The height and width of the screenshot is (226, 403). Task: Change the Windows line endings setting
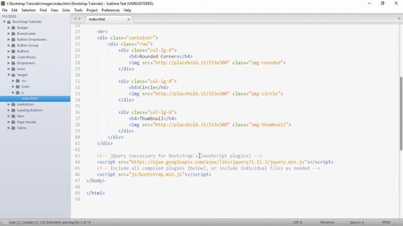click(327, 222)
